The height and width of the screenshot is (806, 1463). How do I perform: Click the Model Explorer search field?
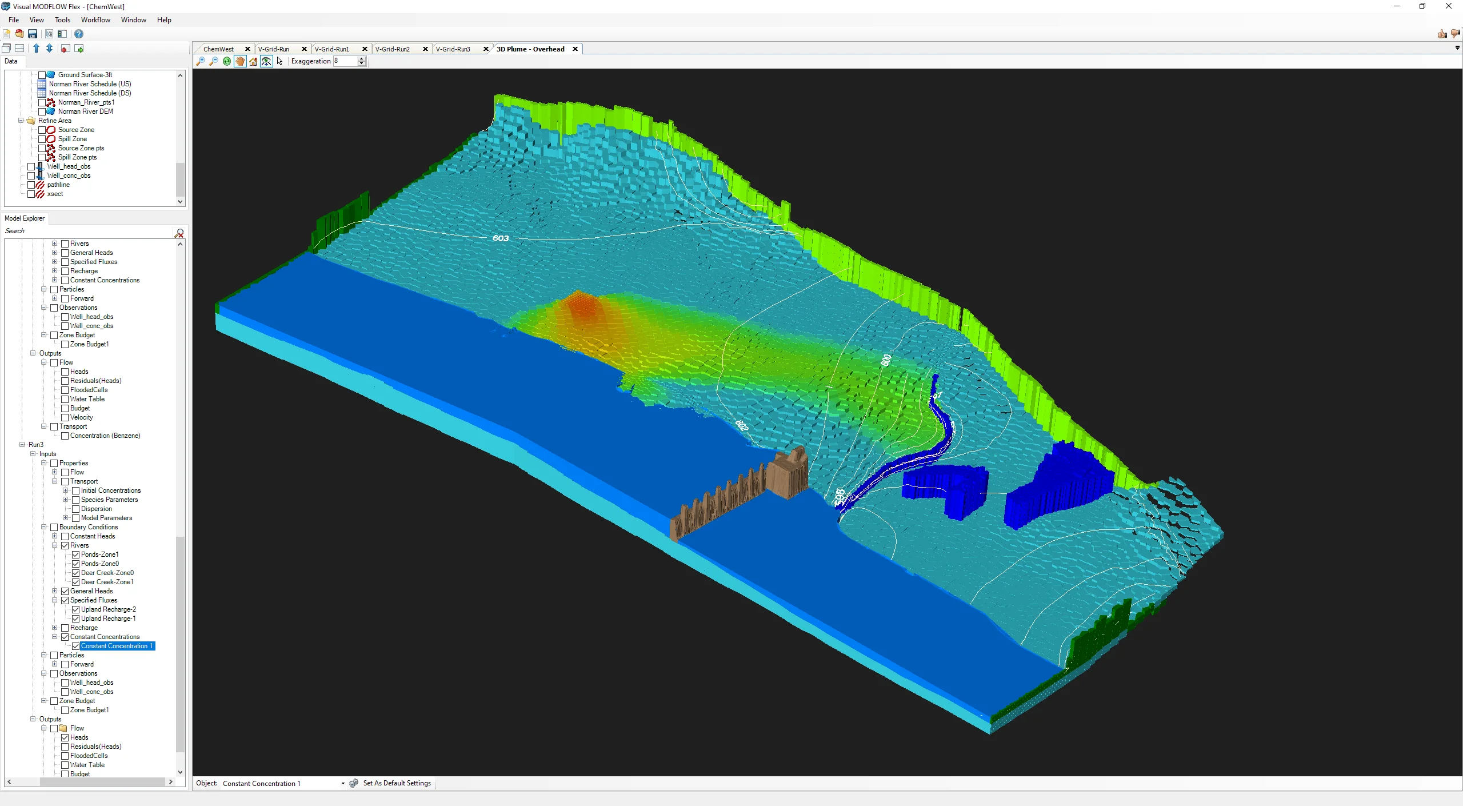(x=86, y=231)
